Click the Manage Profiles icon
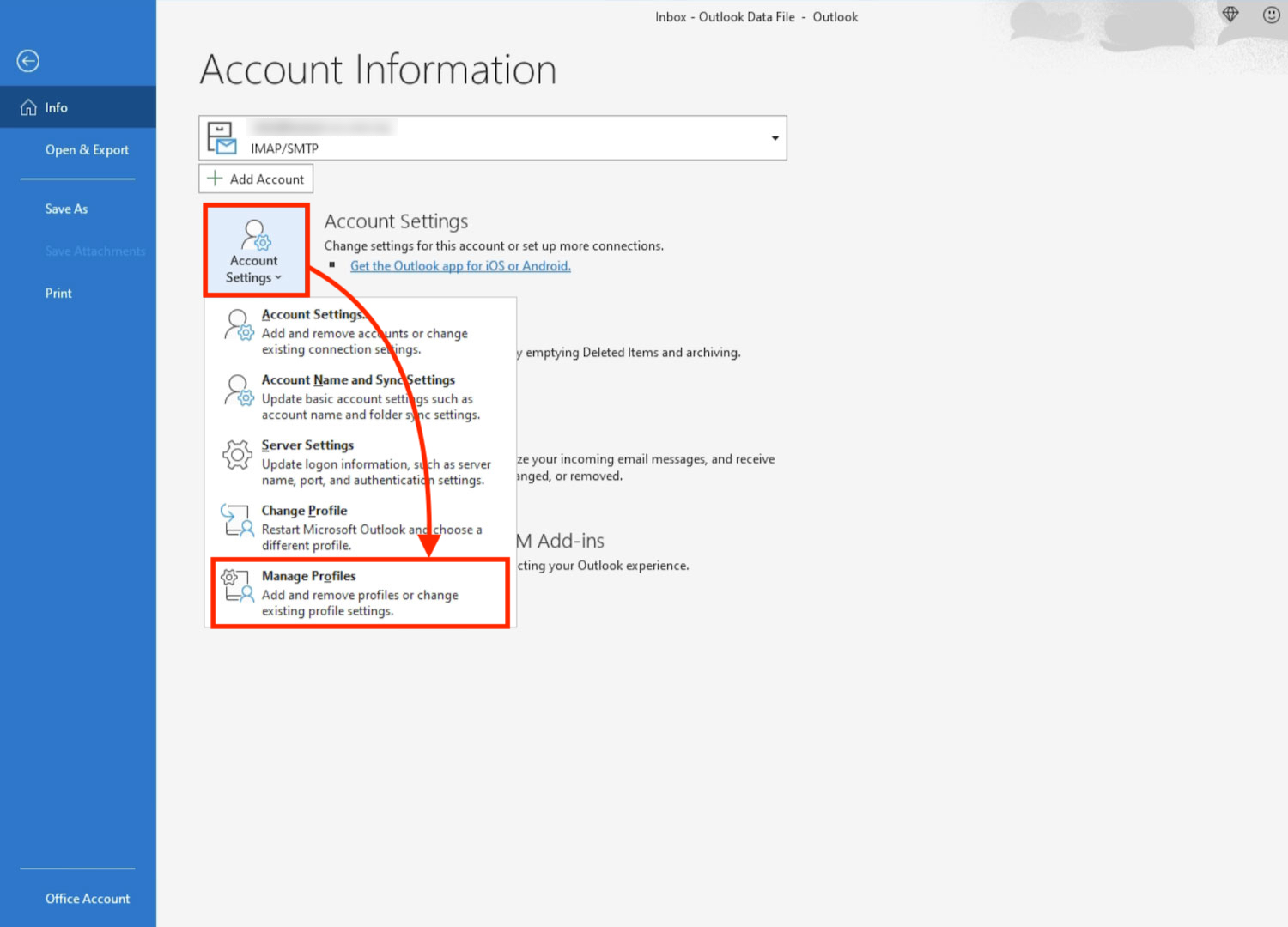The image size is (1288, 927). pyautogui.click(x=237, y=585)
